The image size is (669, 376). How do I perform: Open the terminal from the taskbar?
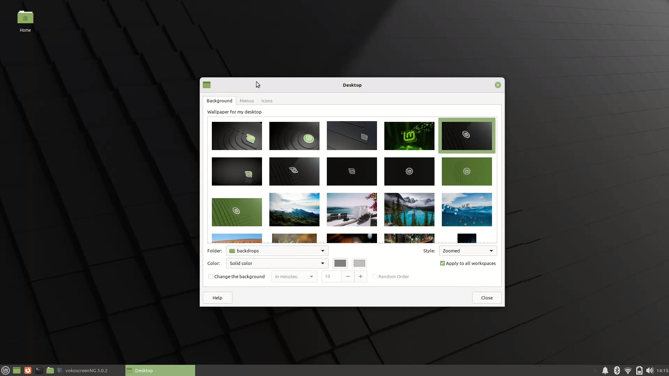pos(39,370)
